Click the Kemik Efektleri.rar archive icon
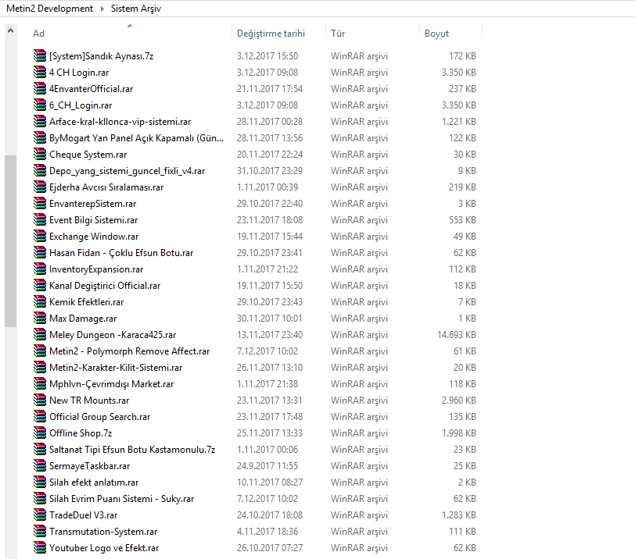Image resolution: width=635 pixels, height=559 pixels. tap(40, 301)
